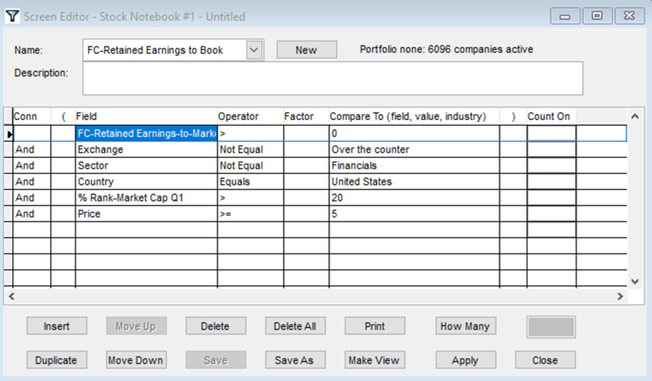Viewport: 652px width, 381px height.
Task: Click the Not Equal operator in Exchange row
Action: point(251,149)
